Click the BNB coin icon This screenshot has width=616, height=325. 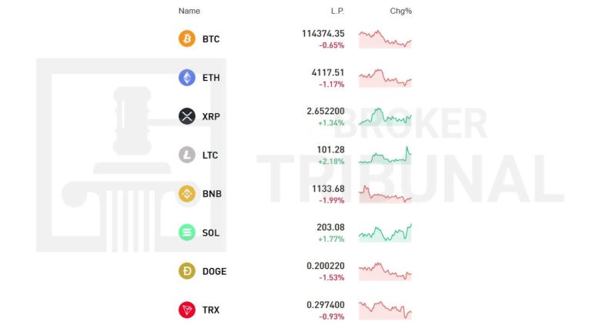click(187, 194)
